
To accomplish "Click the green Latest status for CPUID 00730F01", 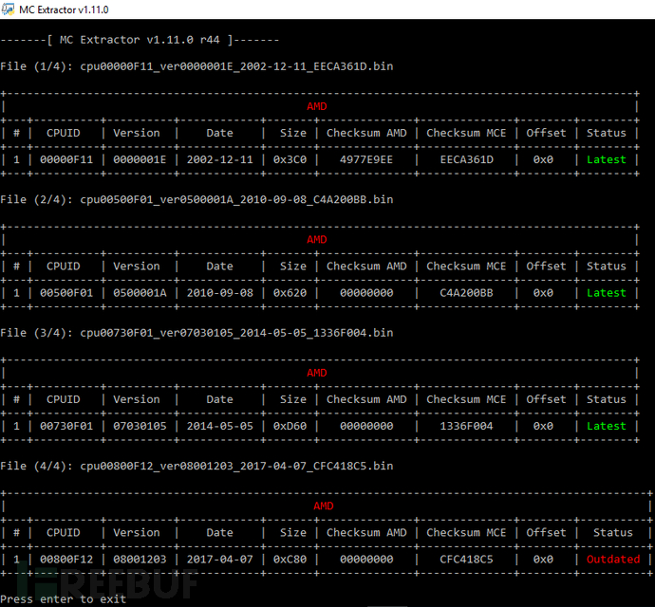I will tap(607, 426).
